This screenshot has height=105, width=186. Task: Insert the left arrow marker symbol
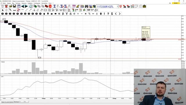click(x=52, y=14)
